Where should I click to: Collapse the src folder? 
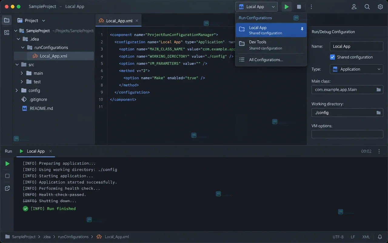click(x=16, y=65)
